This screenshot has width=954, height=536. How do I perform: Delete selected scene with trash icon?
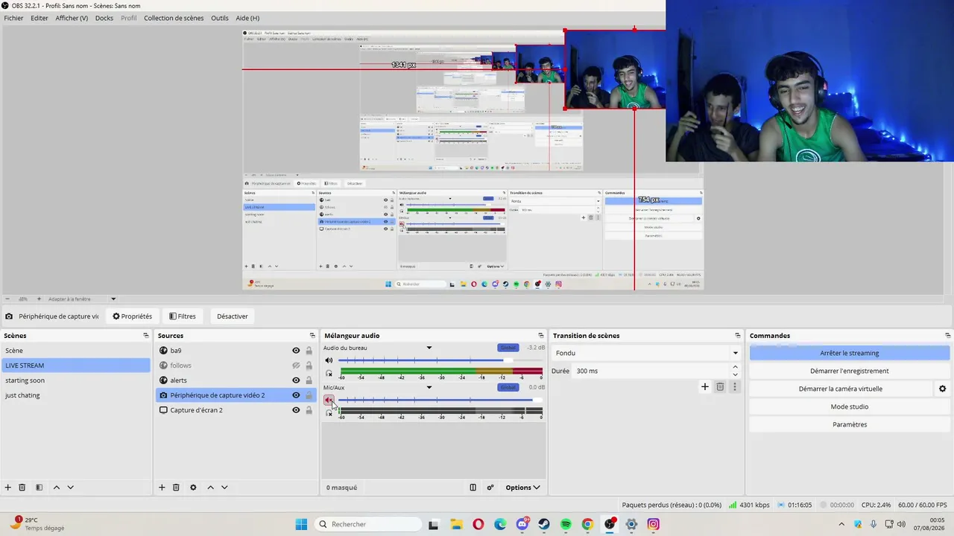point(22,488)
